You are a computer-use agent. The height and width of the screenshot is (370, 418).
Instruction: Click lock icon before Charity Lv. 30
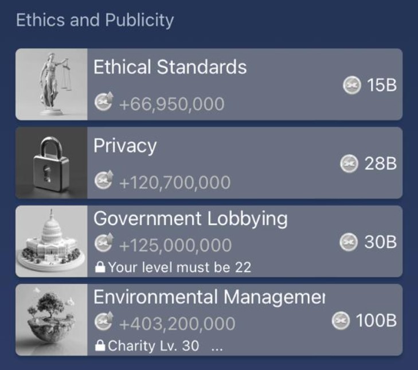(100, 345)
